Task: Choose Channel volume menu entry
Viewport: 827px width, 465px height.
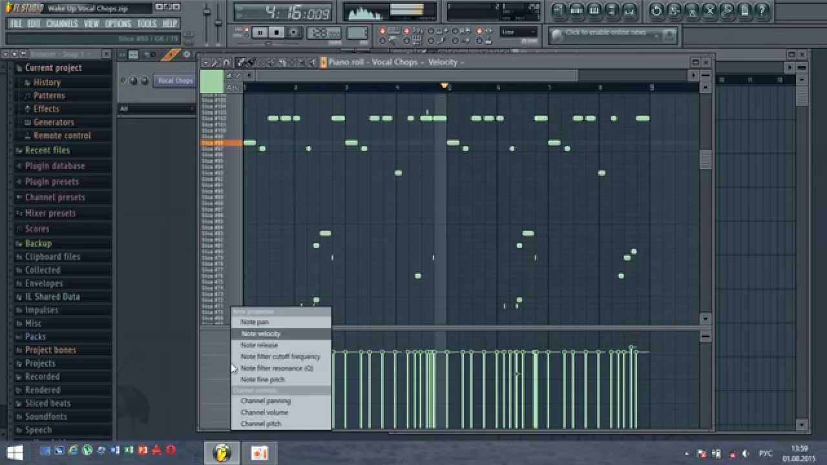Action: 281,412
